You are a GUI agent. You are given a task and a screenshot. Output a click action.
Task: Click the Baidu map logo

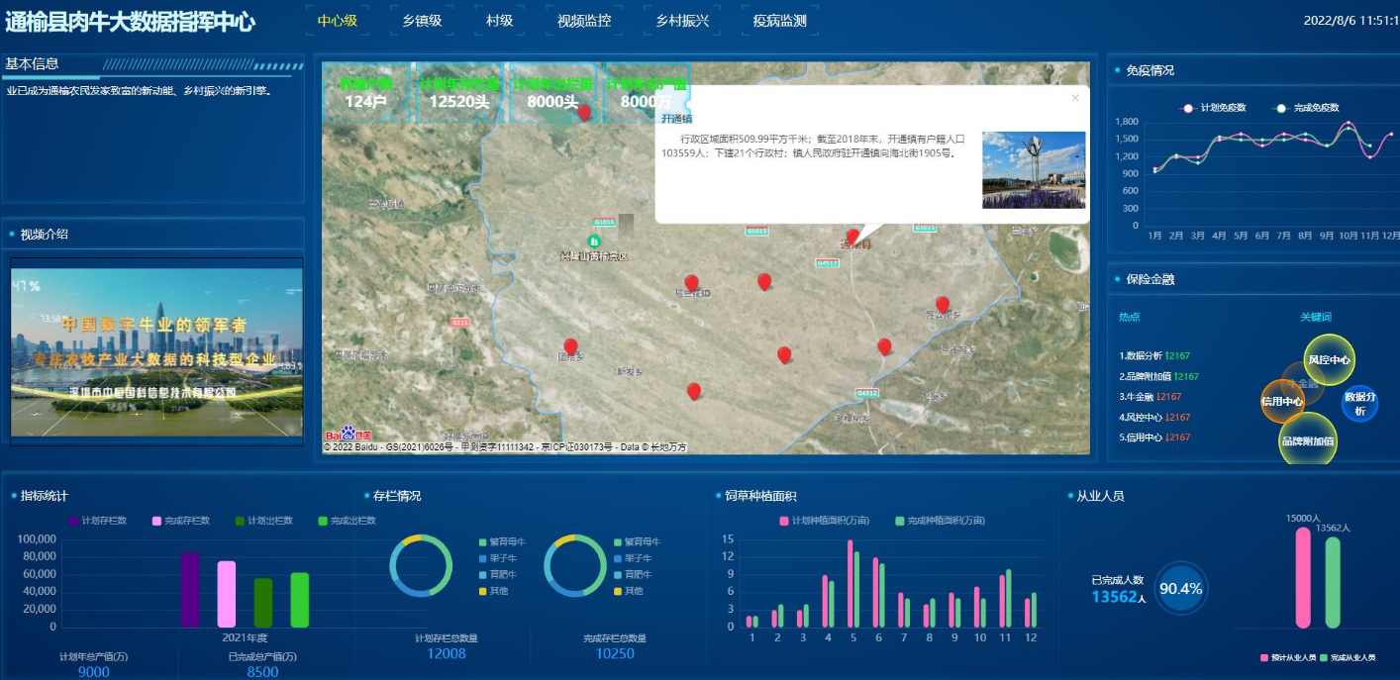click(348, 436)
